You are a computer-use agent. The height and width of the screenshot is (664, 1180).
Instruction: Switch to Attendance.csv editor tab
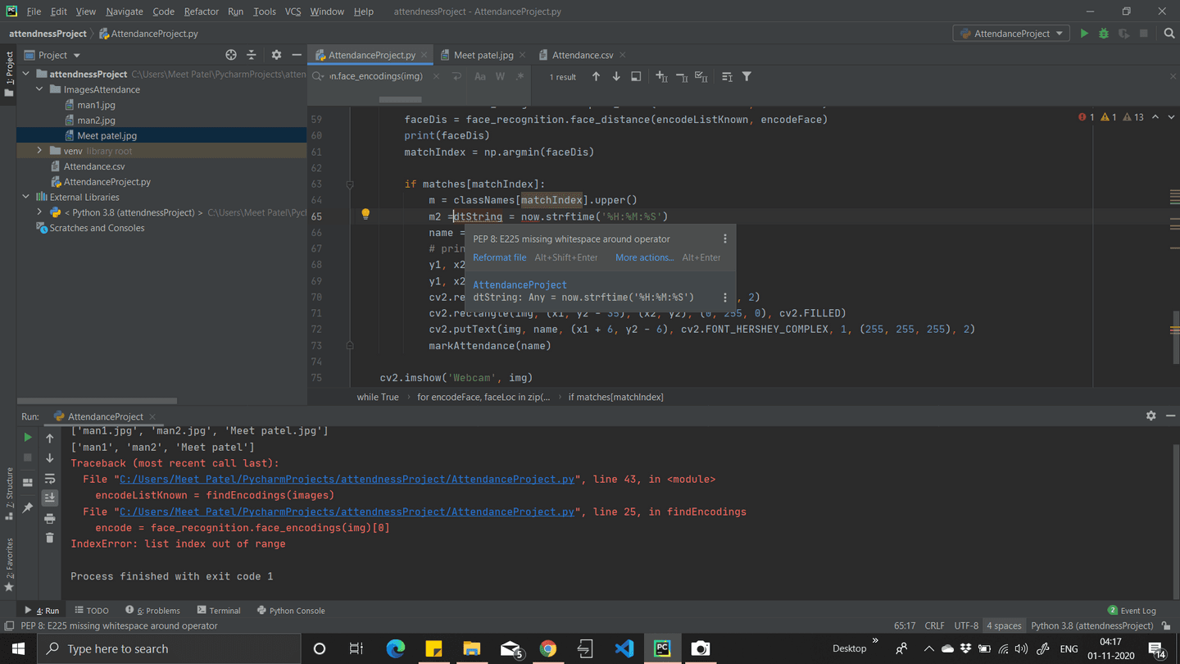pos(583,55)
